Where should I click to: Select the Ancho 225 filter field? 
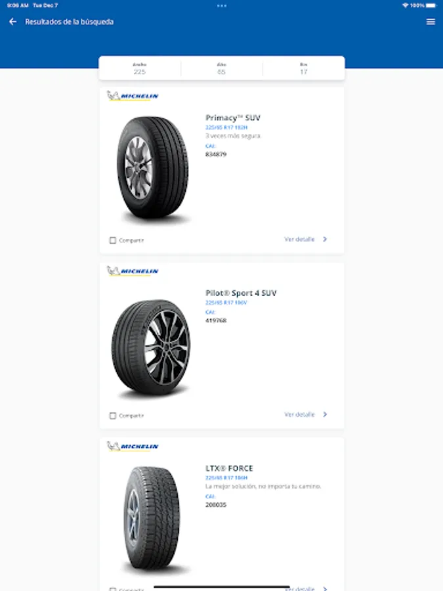coord(139,69)
